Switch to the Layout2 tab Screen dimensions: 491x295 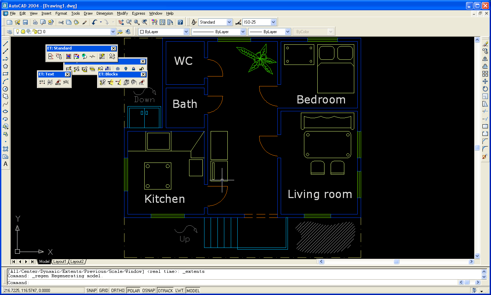click(77, 262)
